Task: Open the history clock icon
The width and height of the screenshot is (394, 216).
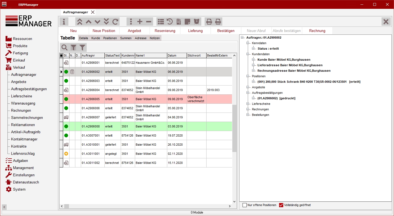Action: coord(169,22)
